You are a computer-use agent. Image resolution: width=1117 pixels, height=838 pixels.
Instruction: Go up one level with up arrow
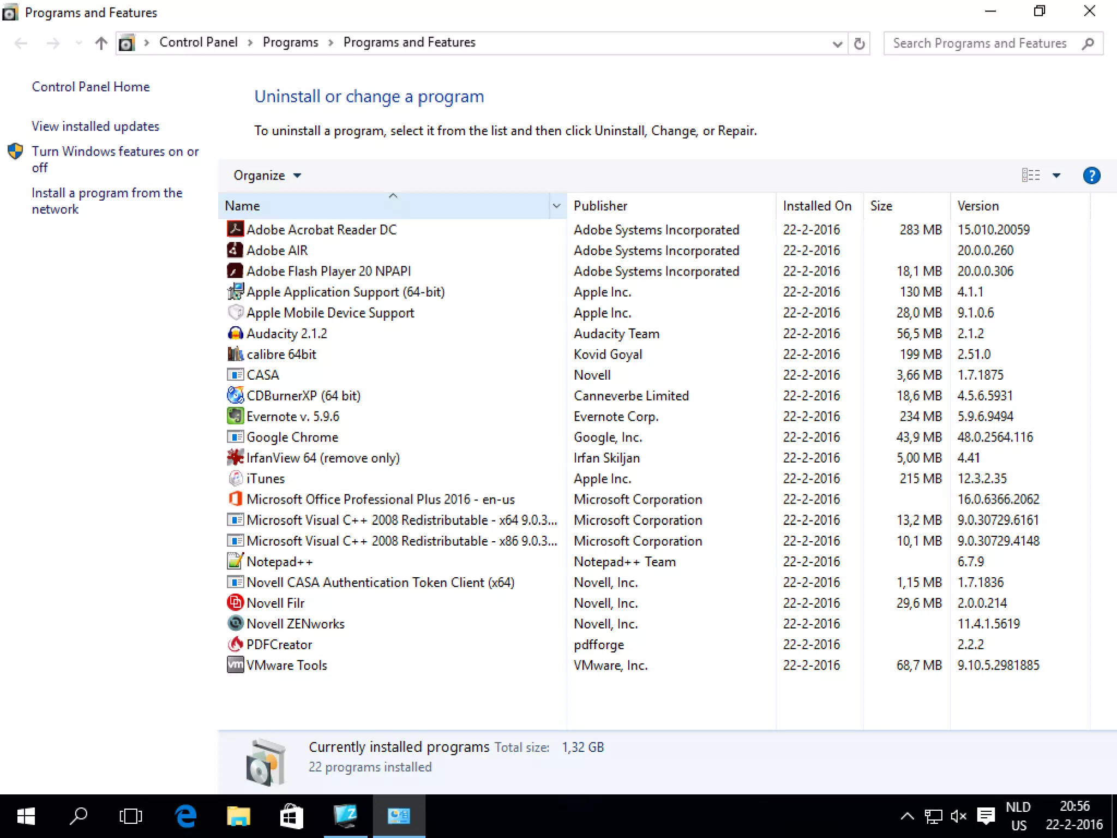click(x=101, y=43)
